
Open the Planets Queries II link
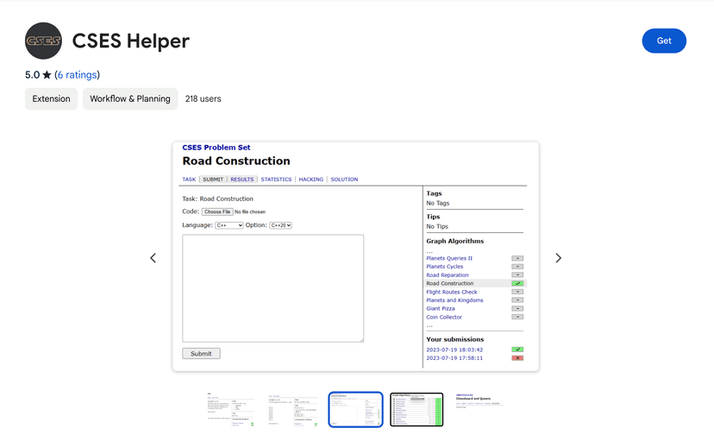pyautogui.click(x=449, y=258)
